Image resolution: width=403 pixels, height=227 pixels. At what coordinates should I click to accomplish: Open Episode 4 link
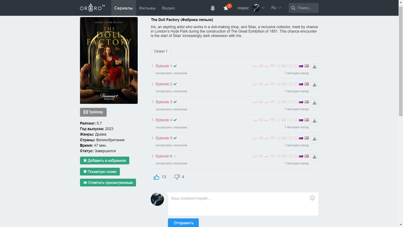(164, 120)
